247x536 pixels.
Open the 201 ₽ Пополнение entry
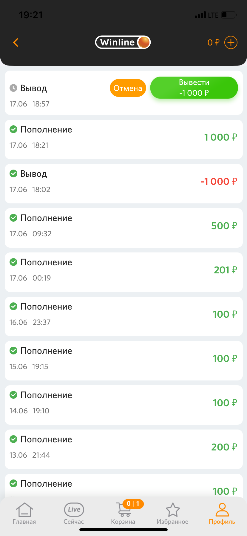click(123, 272)
